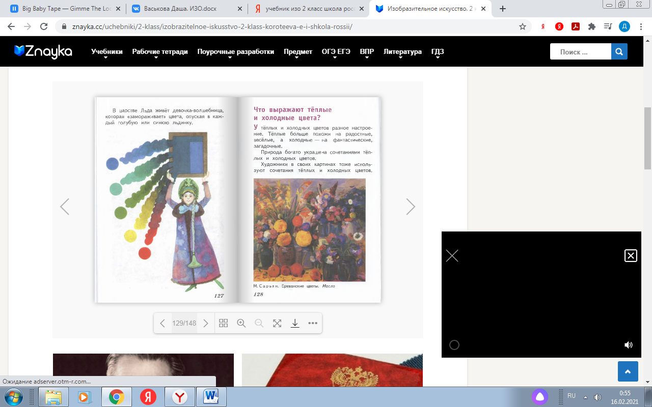This screenshot has width=652, height=407.
Task: Close the video ad with the thin X
Action: click(452, 255)
